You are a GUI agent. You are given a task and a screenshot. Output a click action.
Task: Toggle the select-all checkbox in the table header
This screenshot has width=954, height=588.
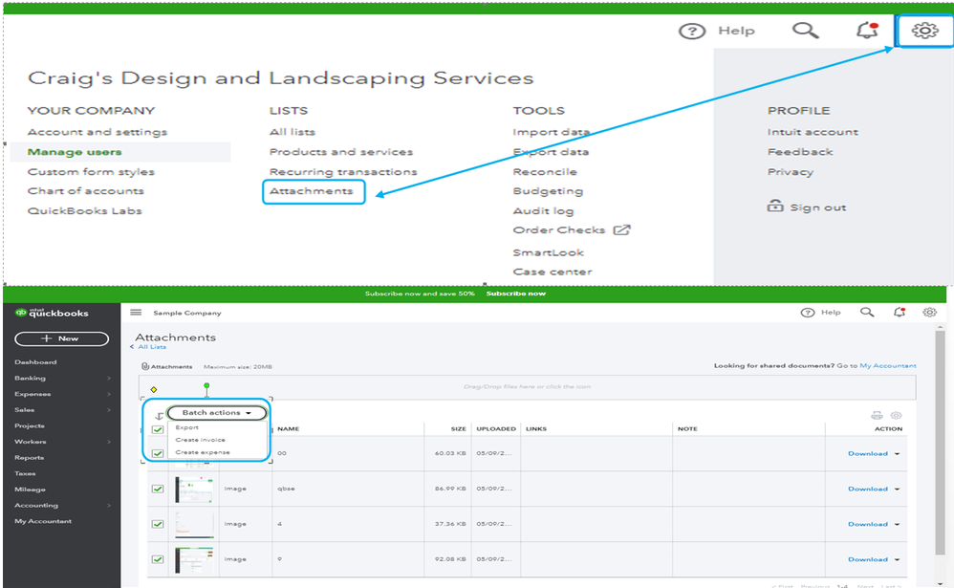click(x=158, y=429)
